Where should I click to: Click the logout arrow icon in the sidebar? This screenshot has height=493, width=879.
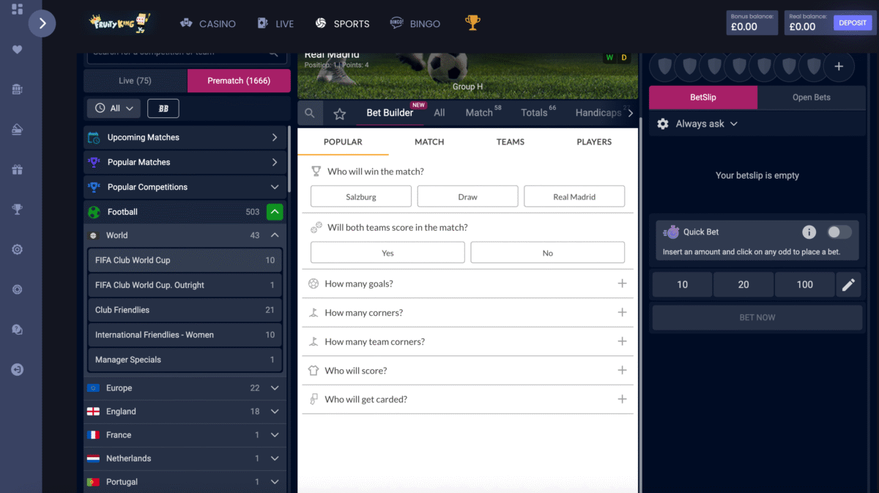tap(18, 370)
